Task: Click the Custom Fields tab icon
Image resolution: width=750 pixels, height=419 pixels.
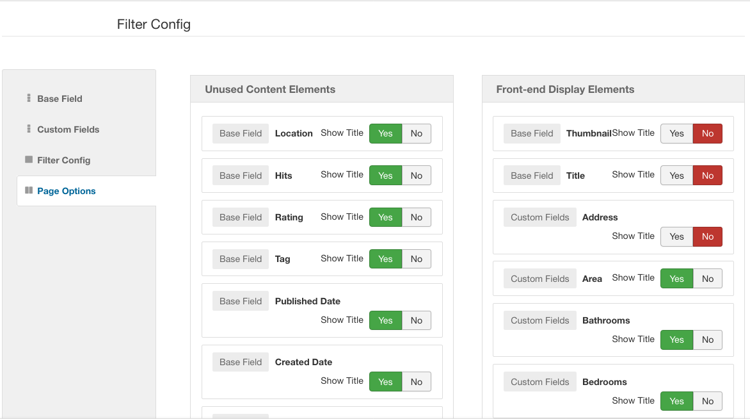Action: click(29, 129)
